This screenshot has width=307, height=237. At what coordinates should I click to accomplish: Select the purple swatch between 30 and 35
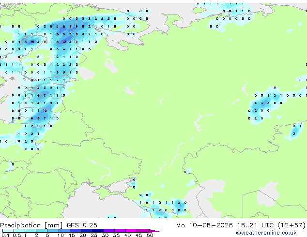coord(109,231)
